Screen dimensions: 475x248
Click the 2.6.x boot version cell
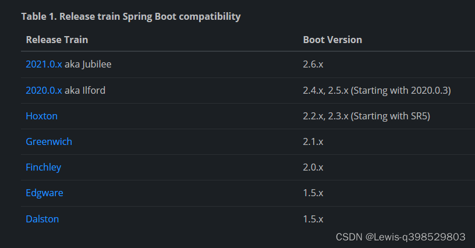coord(313,64)
